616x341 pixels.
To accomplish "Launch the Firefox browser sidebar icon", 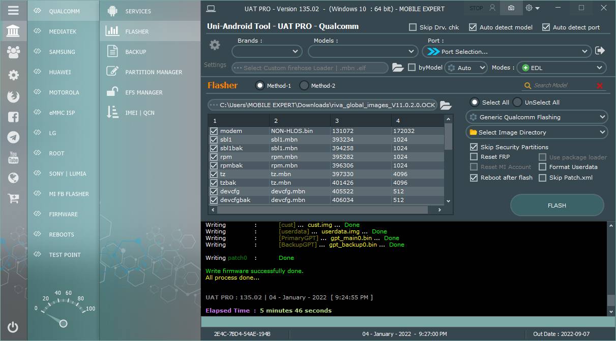I will [x=13, y=96].
